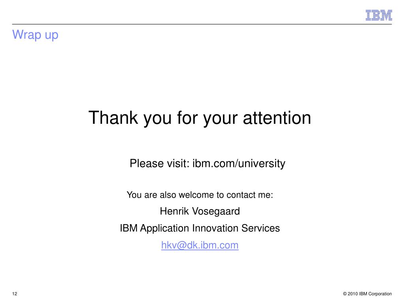Click 'You are also welcome to contact me:' line
Viewport: 404px width, 303px height.
200,195
